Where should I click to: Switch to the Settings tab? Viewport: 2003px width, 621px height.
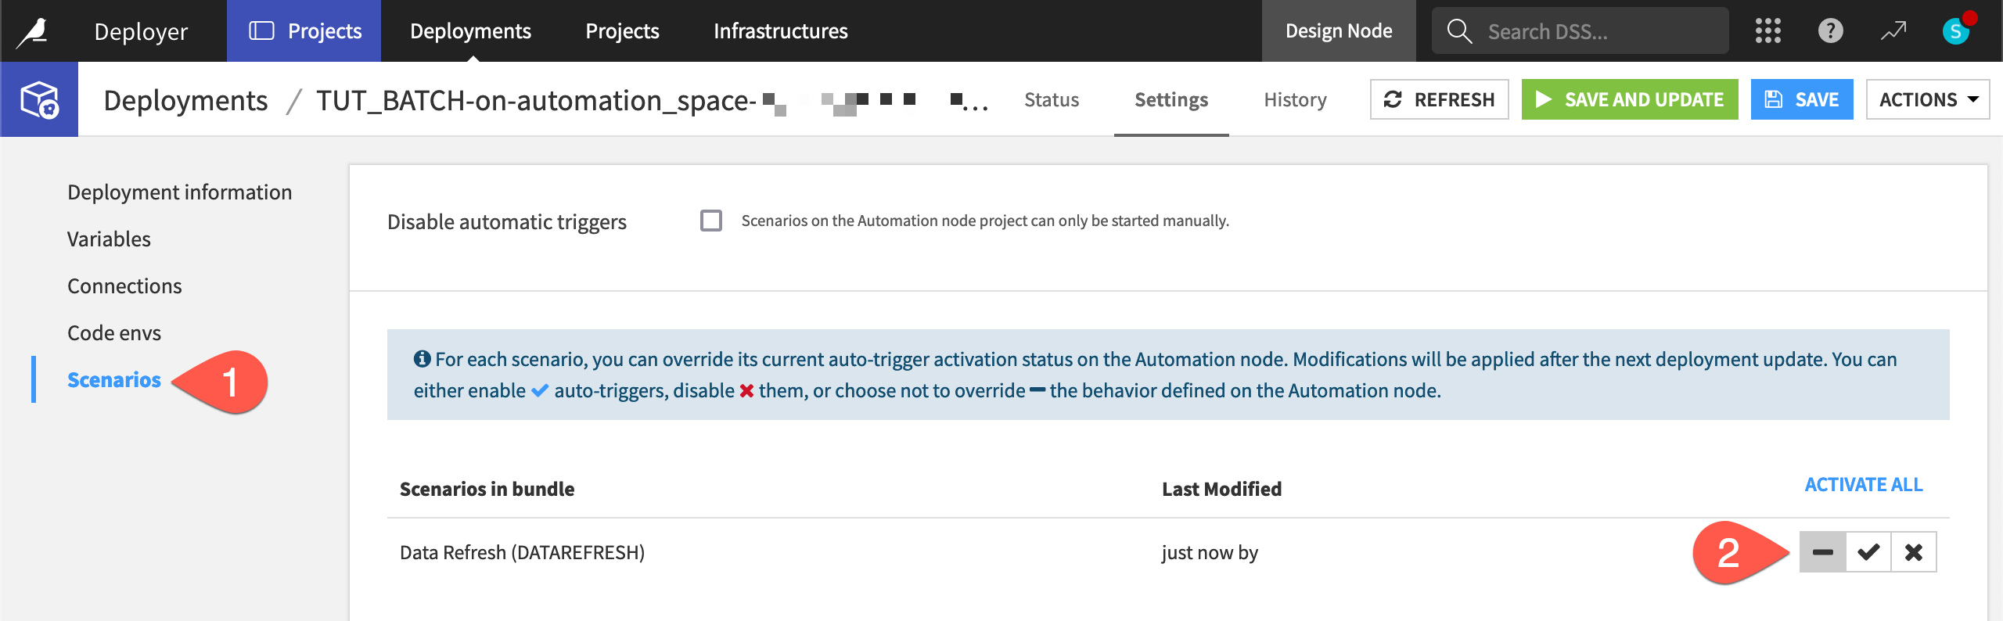point(1171,99)
